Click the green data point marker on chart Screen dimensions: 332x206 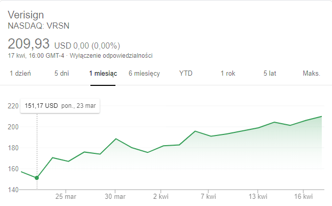click(x=37, y=178)
